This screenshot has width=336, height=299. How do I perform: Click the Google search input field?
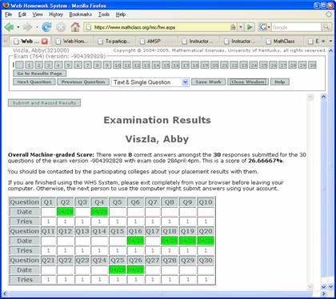296,27
